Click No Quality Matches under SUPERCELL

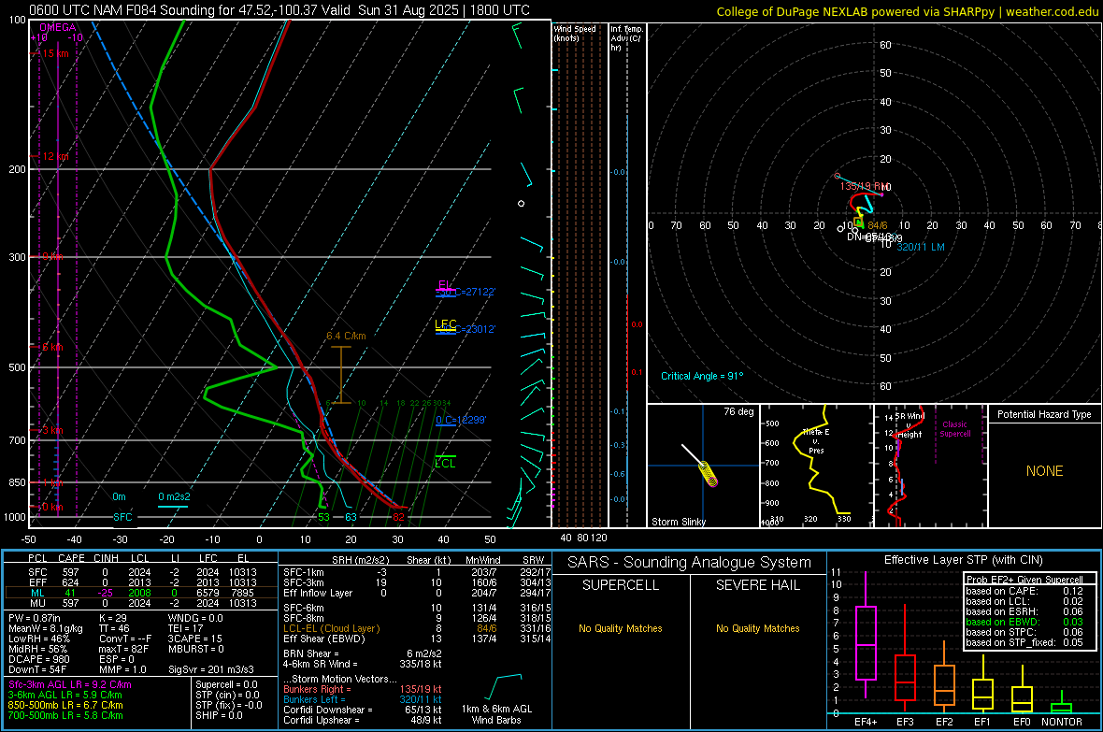[621, 628]
